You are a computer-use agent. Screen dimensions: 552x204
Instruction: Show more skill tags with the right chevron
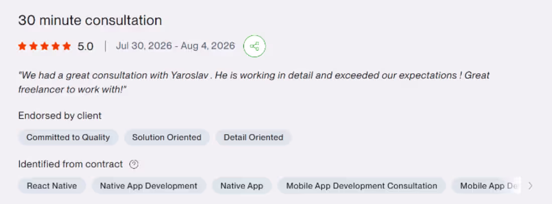[x=530, y=186]
